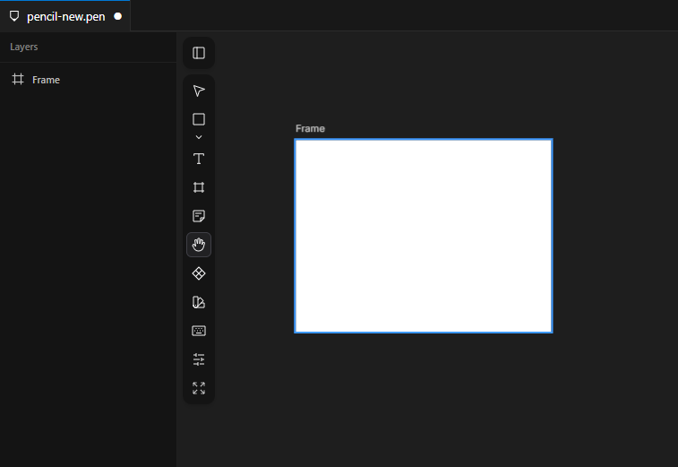Click the Frame label above the canvas
678x467 pixels.
[310, 128]
